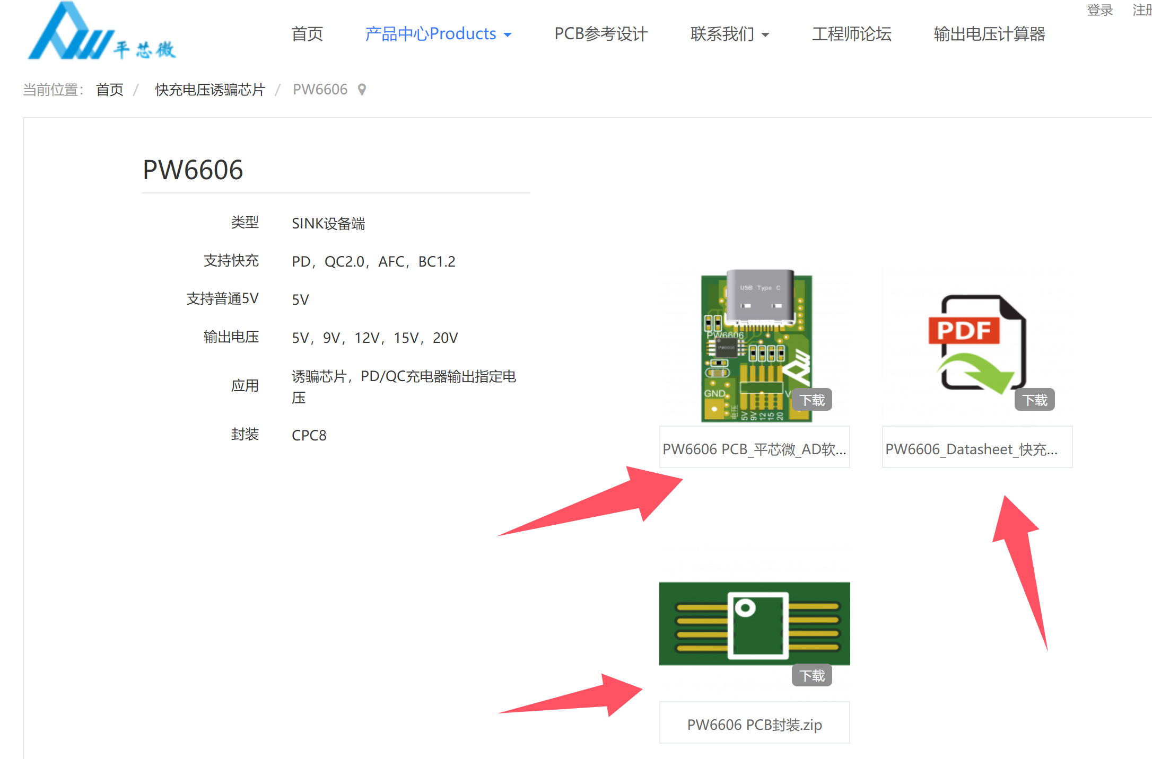Click the PDF datasheet file icon
Viewport: 1152px width, 759px height.
click(x=976, y=345)
